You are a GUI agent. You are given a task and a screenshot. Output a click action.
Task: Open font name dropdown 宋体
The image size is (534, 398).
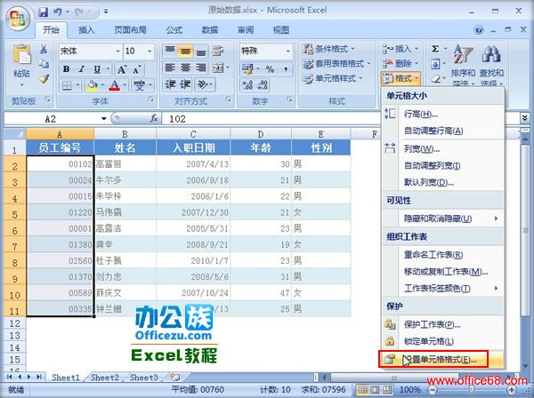[117, 52]
